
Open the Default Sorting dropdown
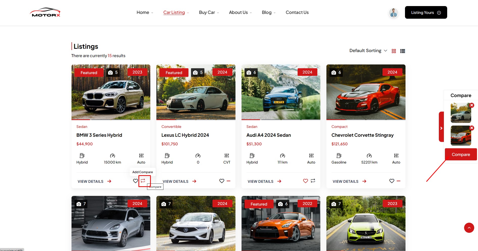click(368, 51)
